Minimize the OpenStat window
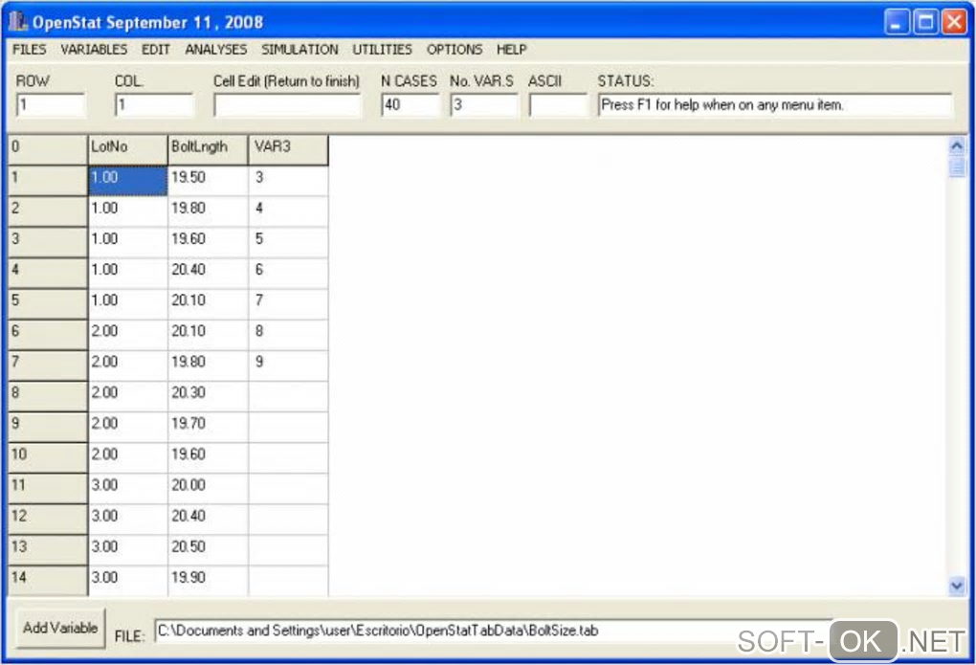Screen dimensions: 976x665 tap(897, 22)
